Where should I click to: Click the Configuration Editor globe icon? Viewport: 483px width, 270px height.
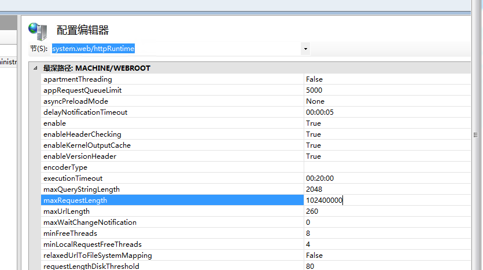(x=38, y=31)
